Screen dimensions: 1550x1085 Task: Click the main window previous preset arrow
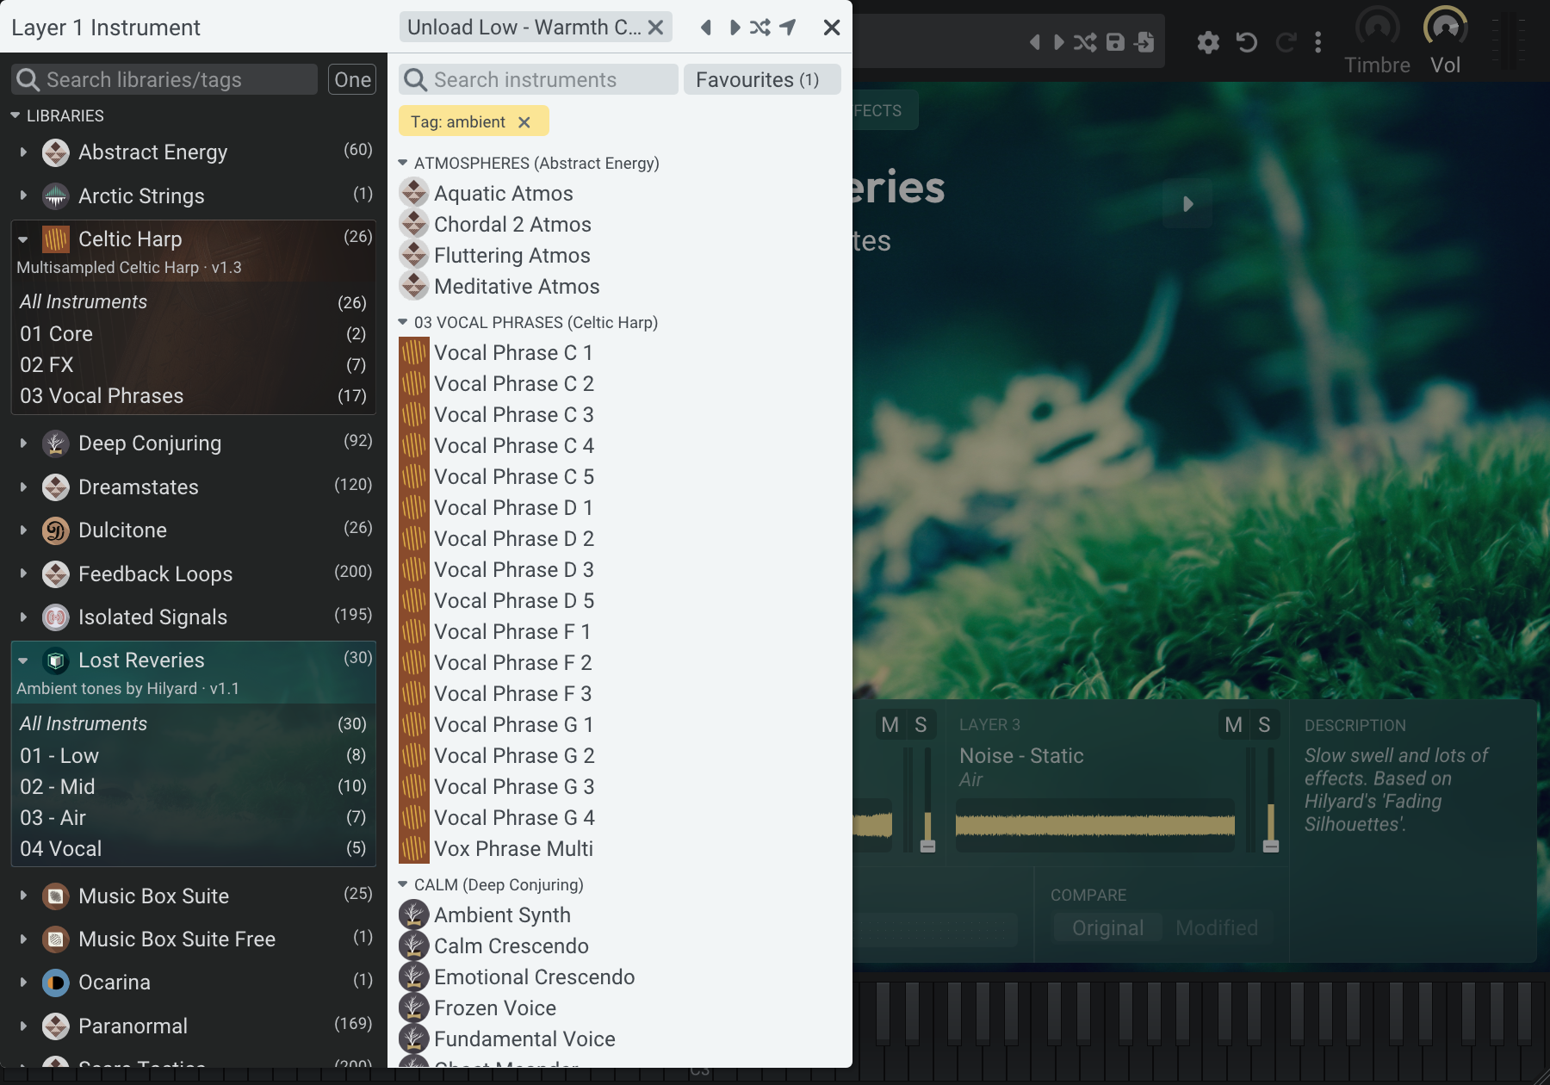click(x=1035, y=42)
